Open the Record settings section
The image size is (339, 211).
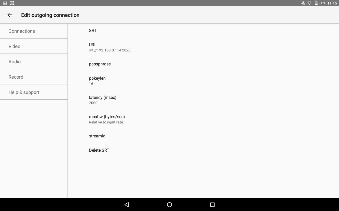34,77
